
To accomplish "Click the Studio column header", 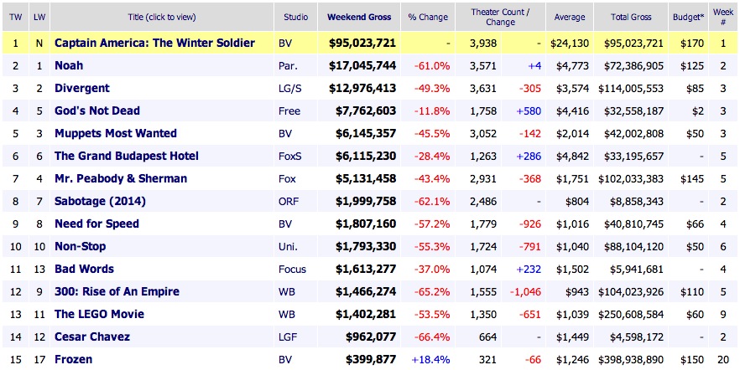I will pyautogui.click(x=295, y=17).
